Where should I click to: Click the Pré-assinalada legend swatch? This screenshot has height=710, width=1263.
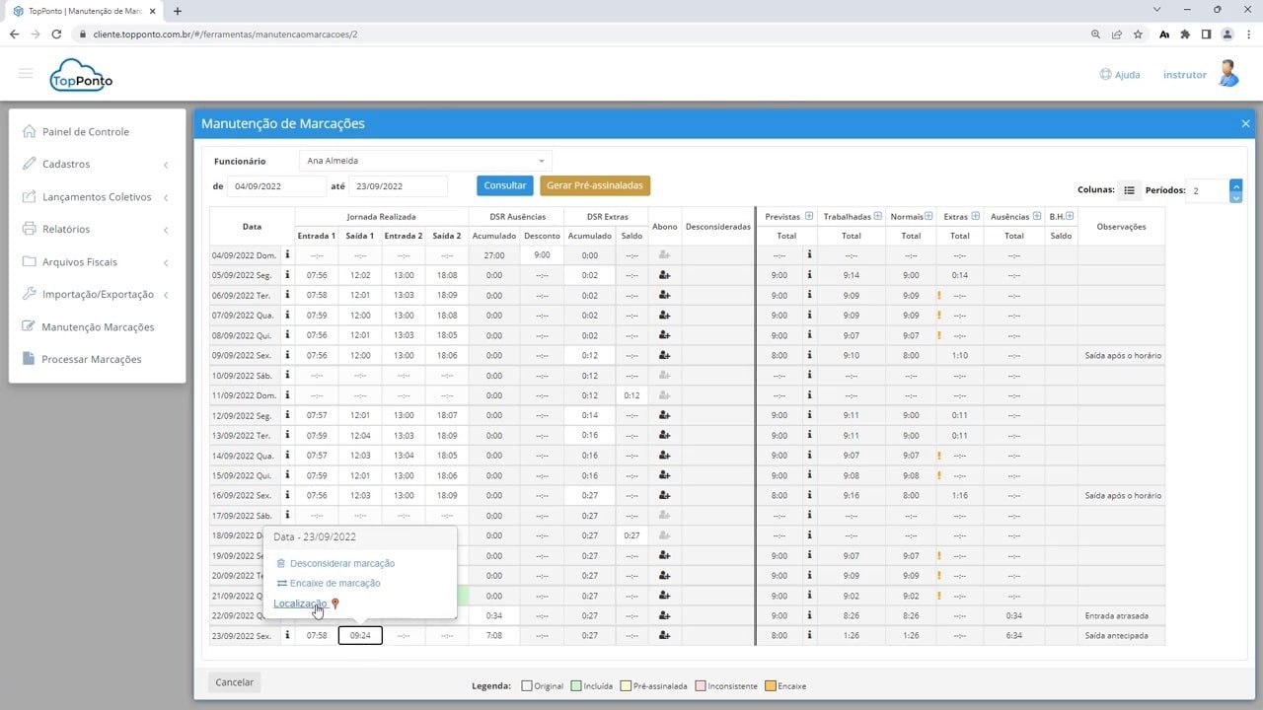click(x=626, y=686)
